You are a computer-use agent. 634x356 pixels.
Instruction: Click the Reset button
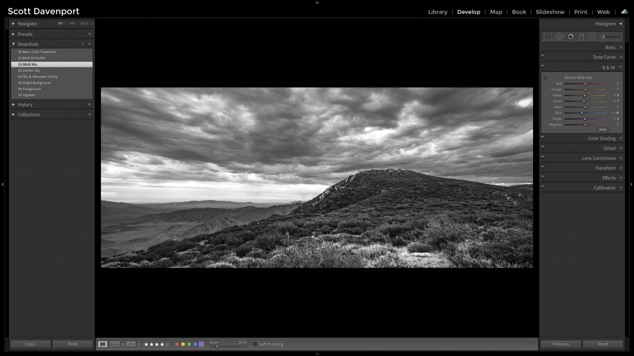[x=603, y=344]
